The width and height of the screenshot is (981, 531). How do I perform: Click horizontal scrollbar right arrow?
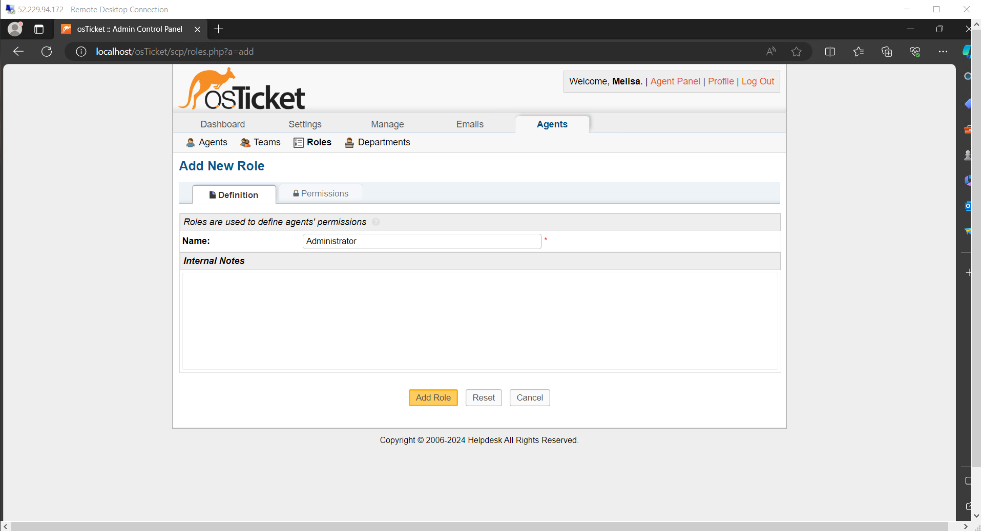[x=965, y=526]
